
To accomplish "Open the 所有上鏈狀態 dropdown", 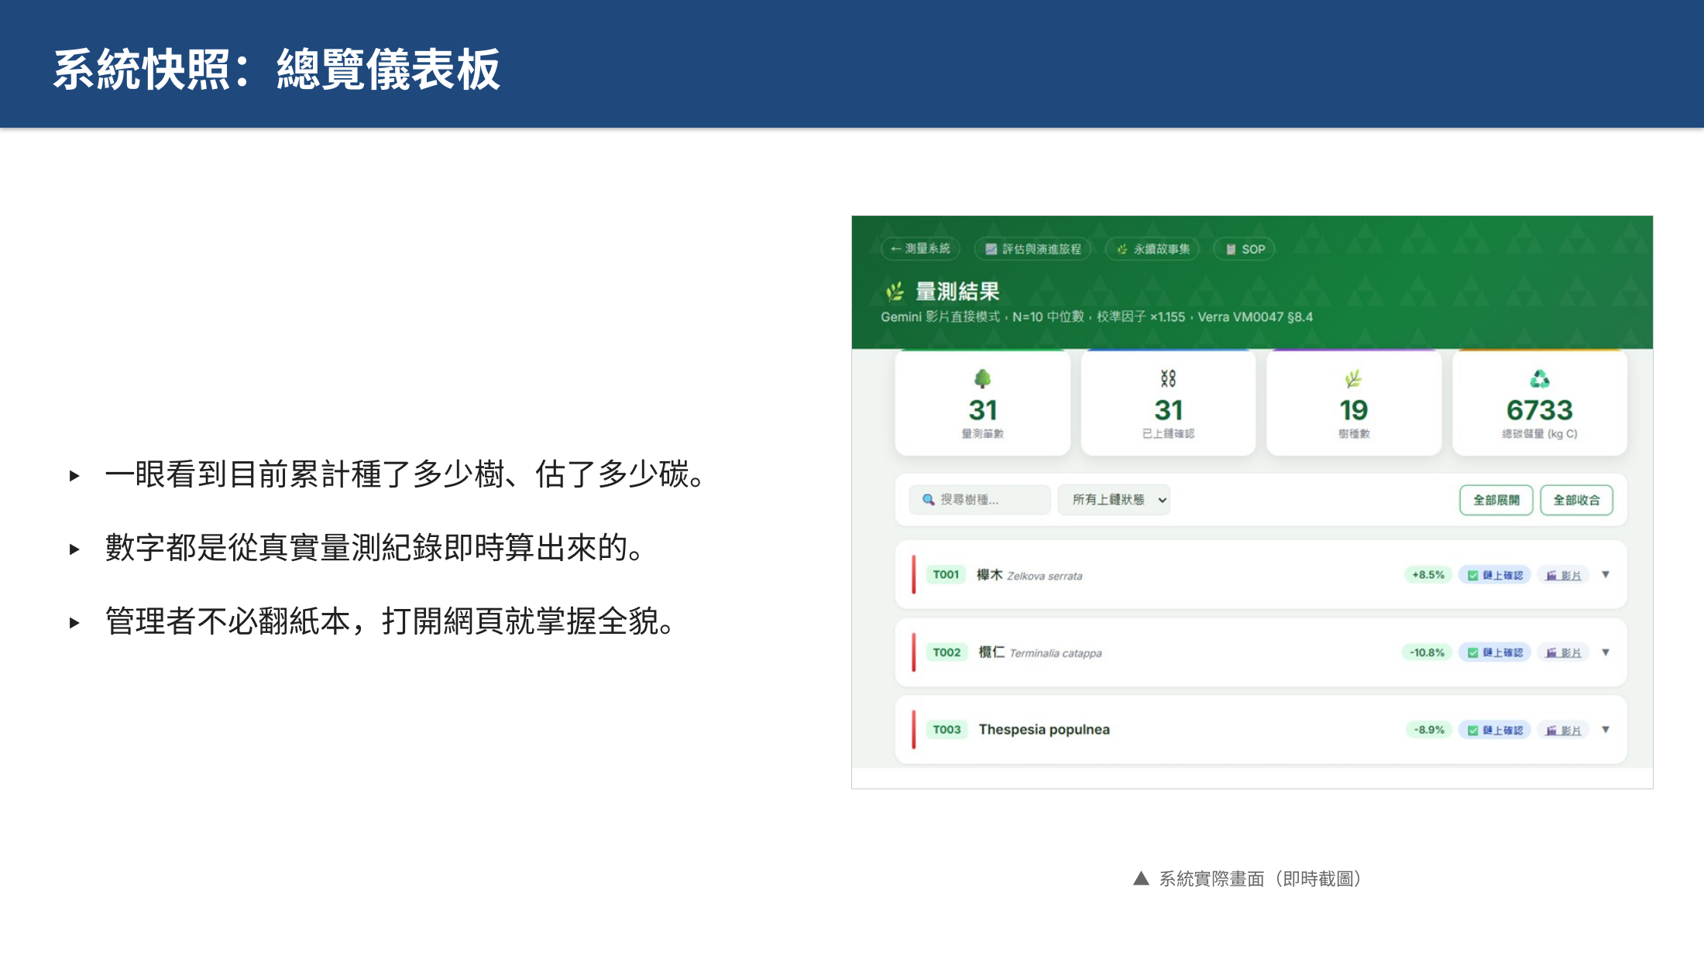I will 1114,500.
